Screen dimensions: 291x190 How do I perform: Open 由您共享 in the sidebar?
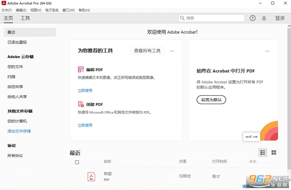point(15,87)
